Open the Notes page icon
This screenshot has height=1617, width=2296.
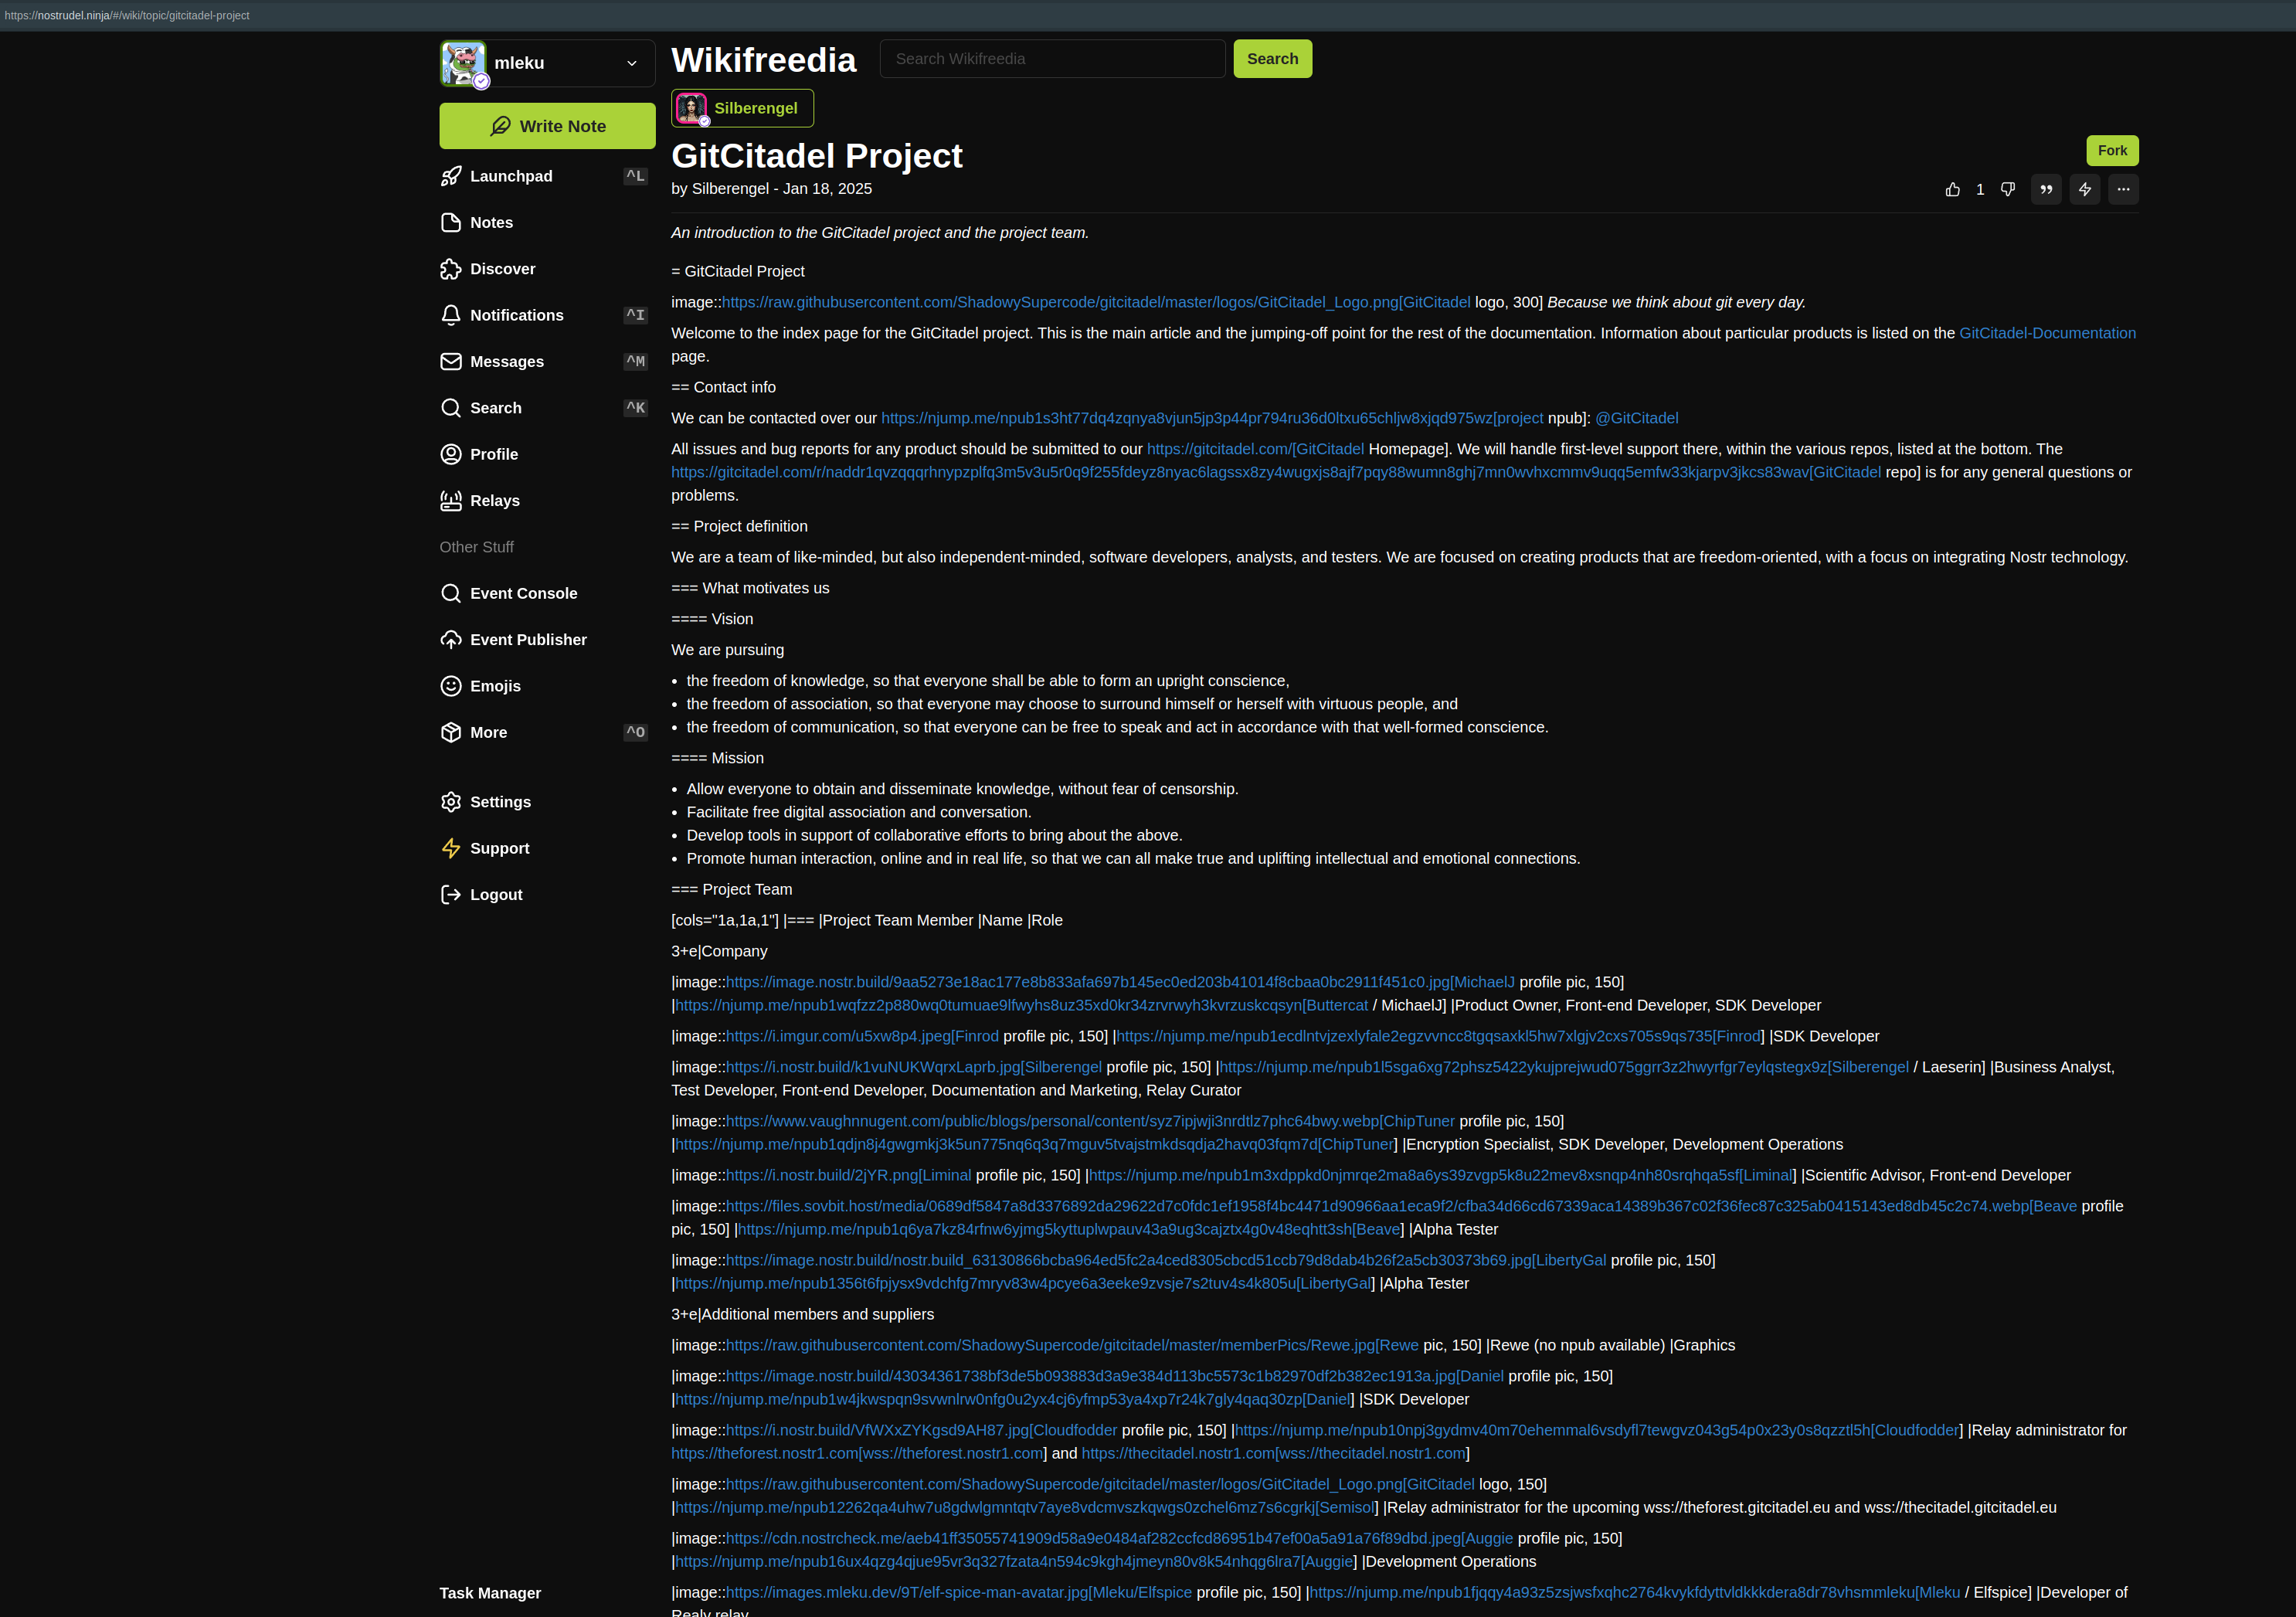pyautogui.click(x=451, y=222)
